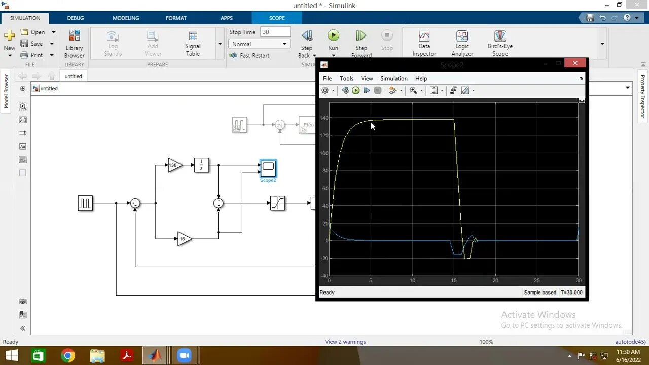Viewport: 649px width, 365px height.
Task: Click the New model icon
Action: 9,35
